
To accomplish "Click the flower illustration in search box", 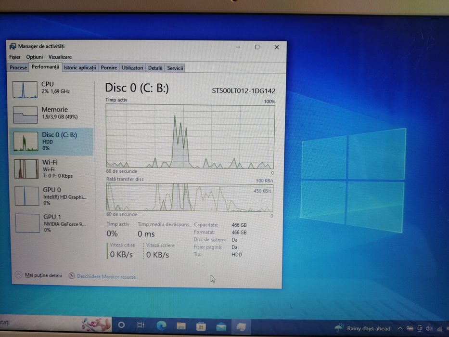I will [x=96, y=324].
